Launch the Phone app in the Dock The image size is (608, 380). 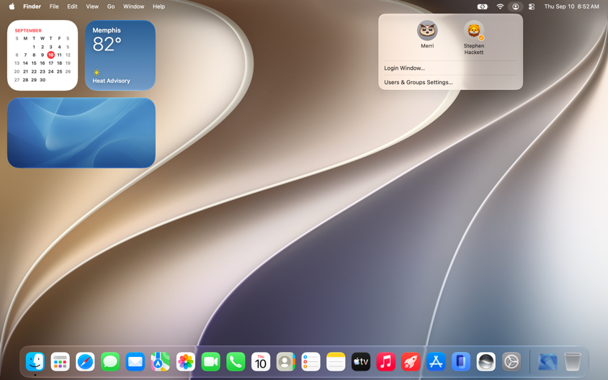(x=236, y=361)
